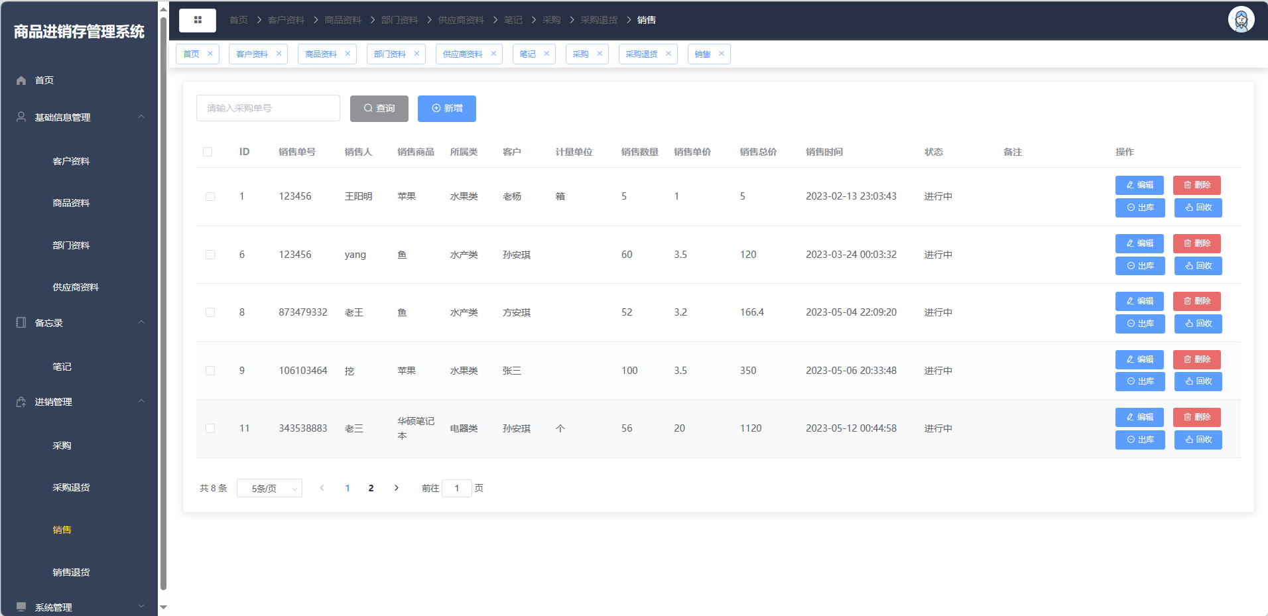This screenshot has height=616, width=1268.
Task: Delete the row with ID 6
Action: pos(1197,243)
